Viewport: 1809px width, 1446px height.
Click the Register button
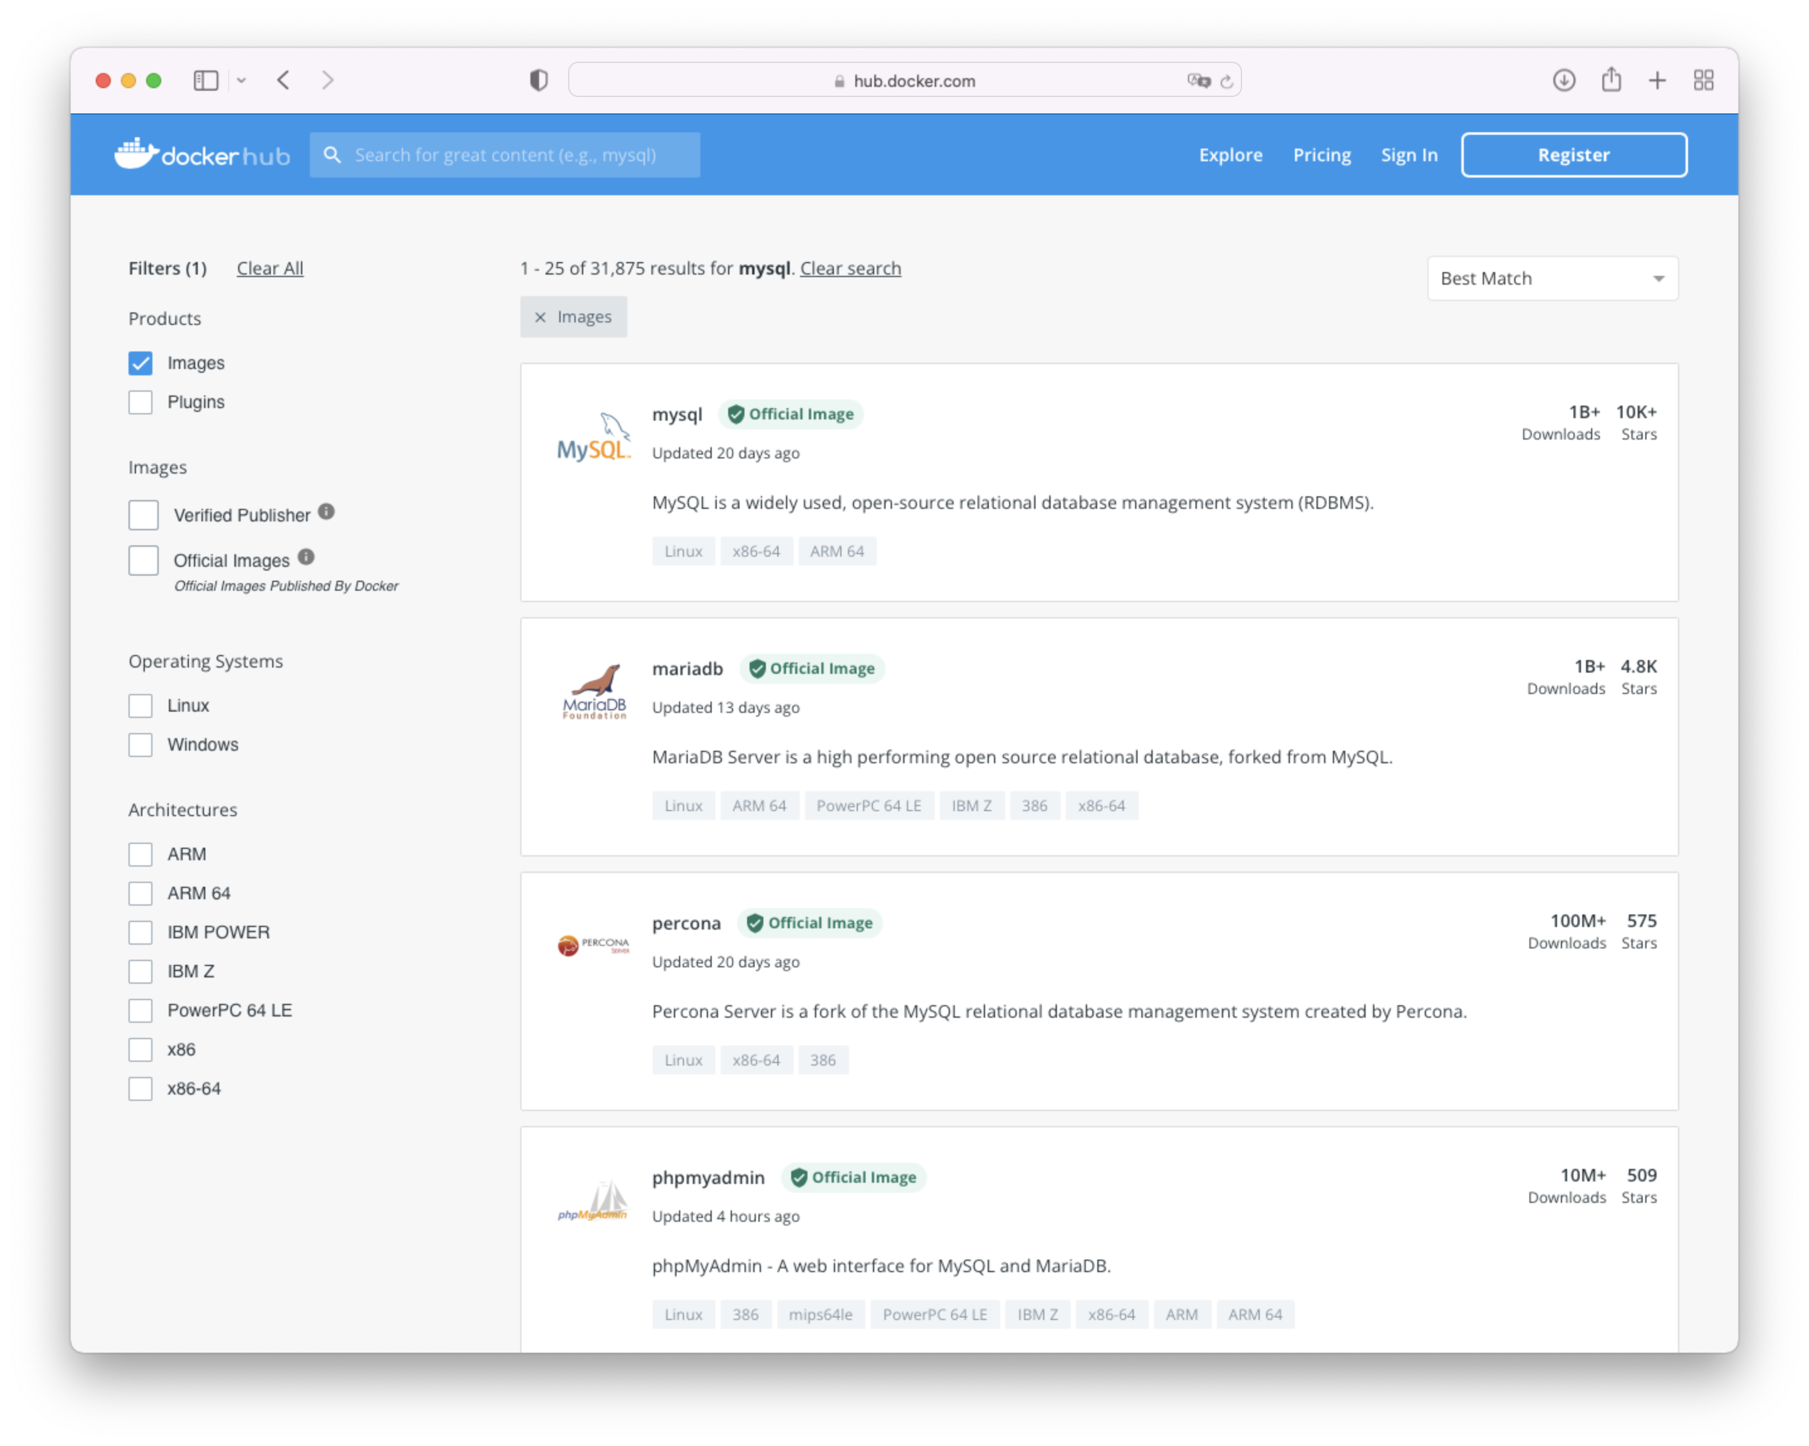click(1573, 155)
